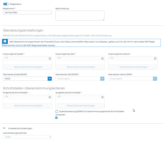
Task: Click into the Beschreibung text area
Action: pos(80,15)
